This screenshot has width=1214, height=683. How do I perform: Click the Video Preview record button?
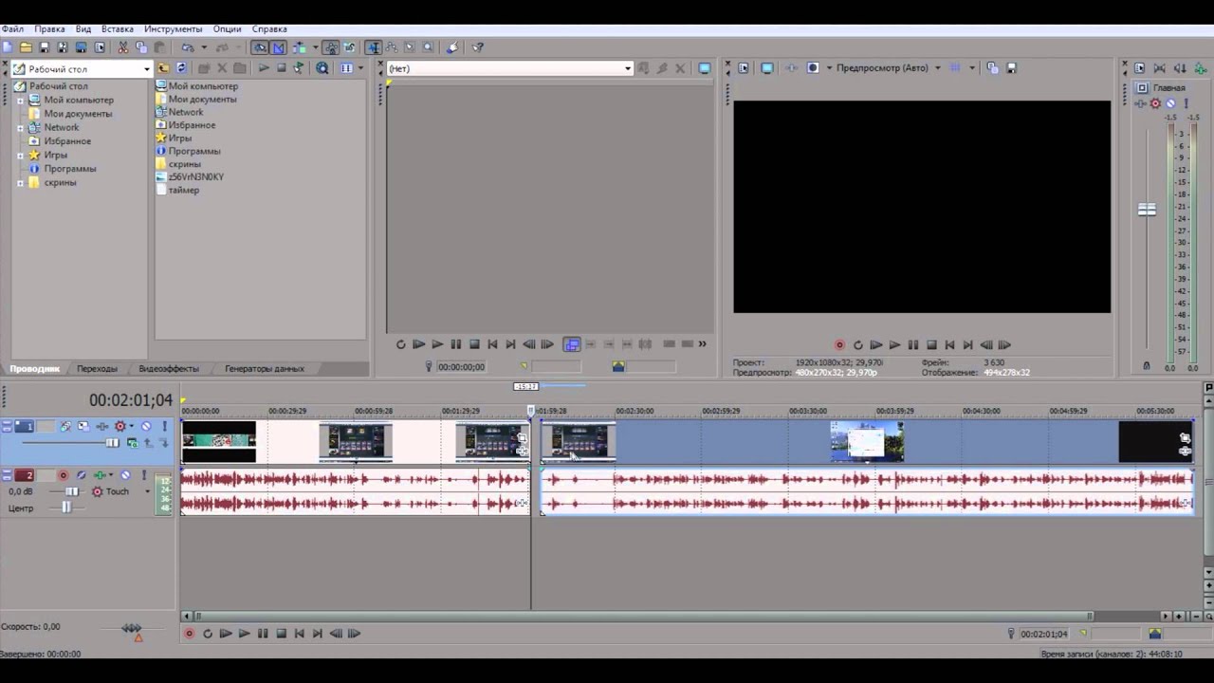pyautogui.click(x=839, y=345)
